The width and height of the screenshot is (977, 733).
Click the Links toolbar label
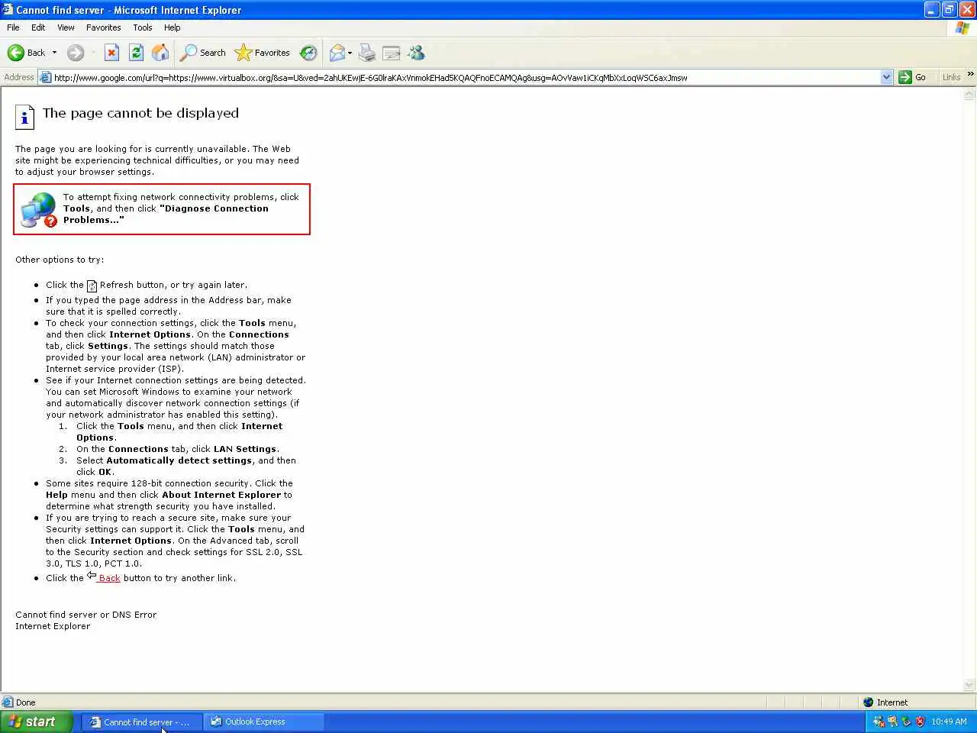pos(951,77)
